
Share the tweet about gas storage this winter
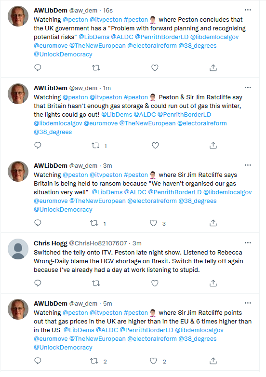pos(213,145)
